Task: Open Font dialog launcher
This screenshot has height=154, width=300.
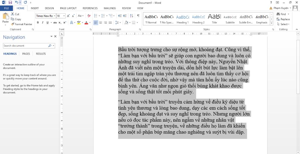Action: point(90,29)
